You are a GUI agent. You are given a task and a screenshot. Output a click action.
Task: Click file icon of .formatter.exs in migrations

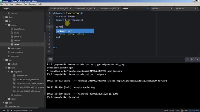point(14,76)
